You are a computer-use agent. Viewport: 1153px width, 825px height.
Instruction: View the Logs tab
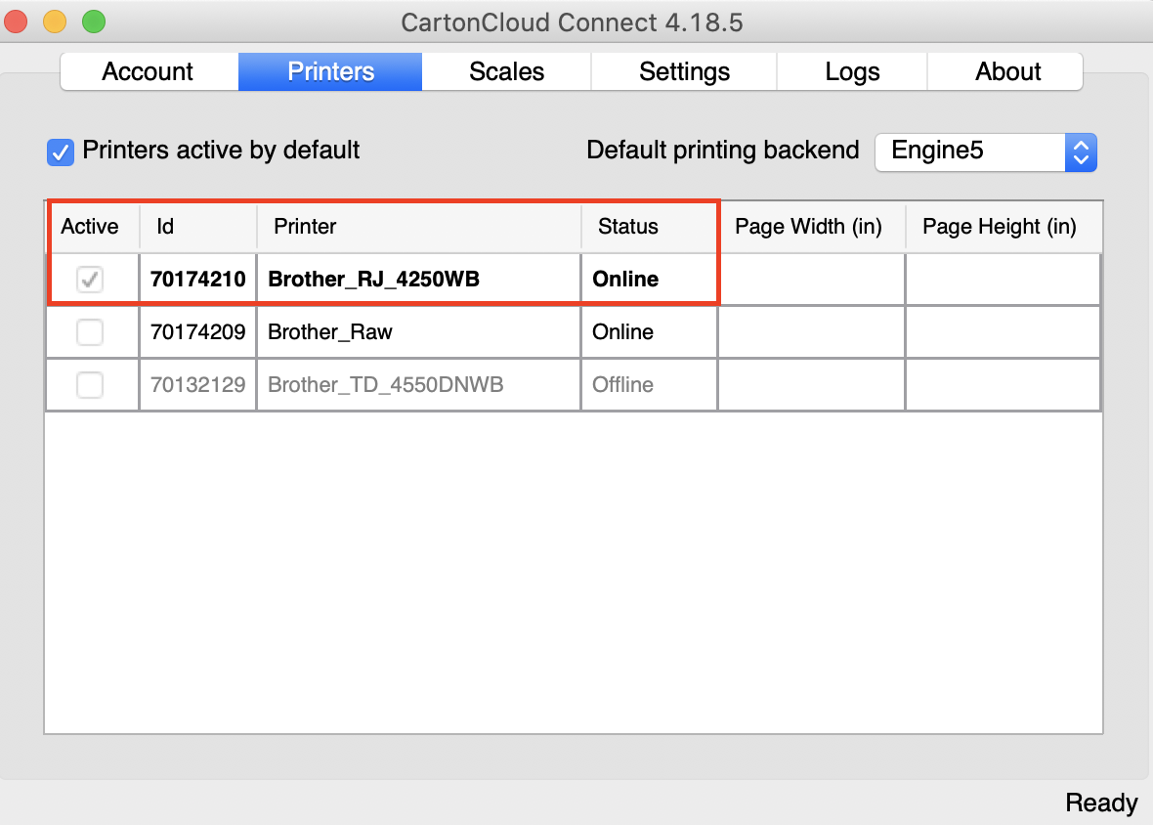(x=851, y=70)
